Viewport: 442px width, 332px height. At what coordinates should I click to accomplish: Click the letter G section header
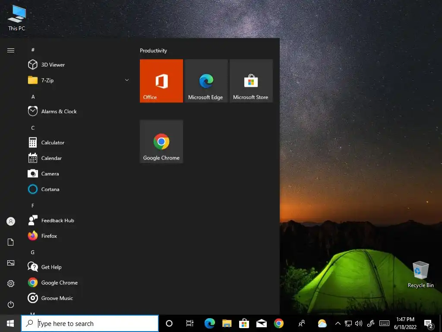click(33, 252)
